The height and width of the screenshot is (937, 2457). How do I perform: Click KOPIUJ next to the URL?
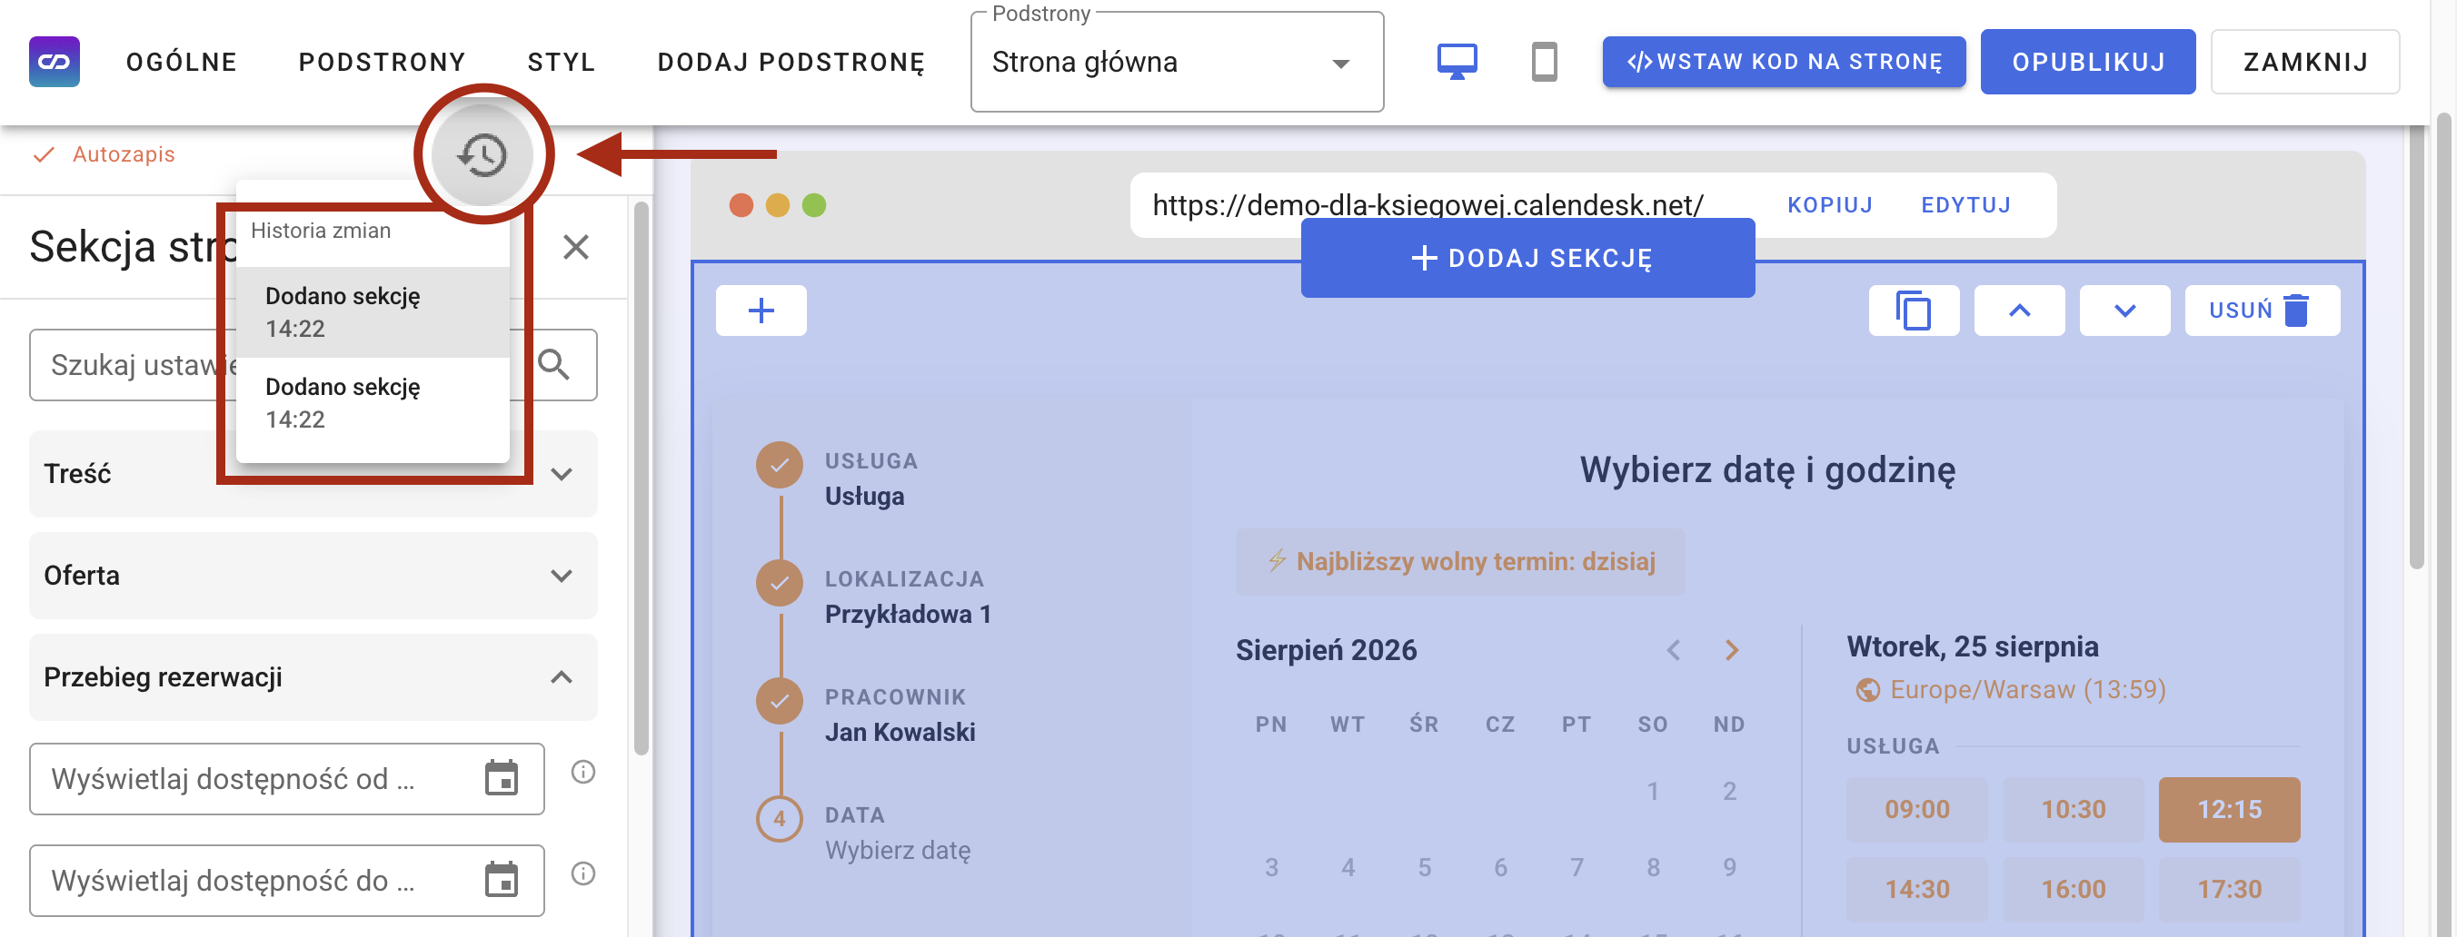click(x=1829, y=205)
